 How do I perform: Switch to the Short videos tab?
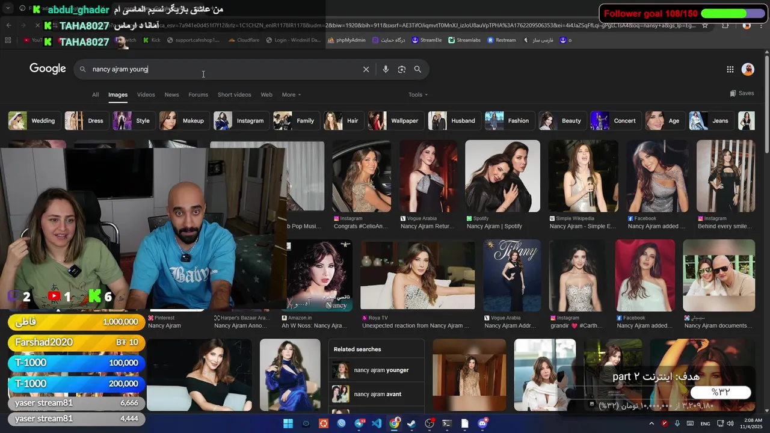(x=234, y=94)
